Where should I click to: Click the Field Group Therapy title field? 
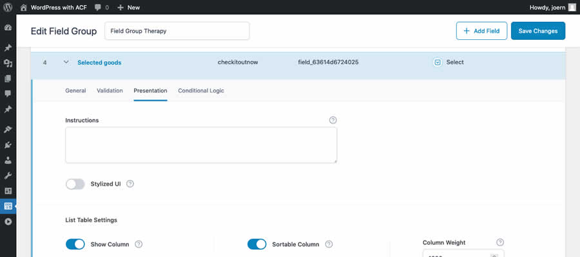pos(177,31)
